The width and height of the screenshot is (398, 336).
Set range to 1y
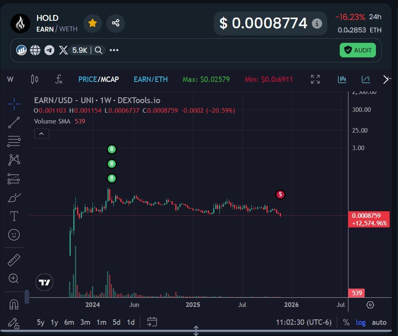coord(54,322)
